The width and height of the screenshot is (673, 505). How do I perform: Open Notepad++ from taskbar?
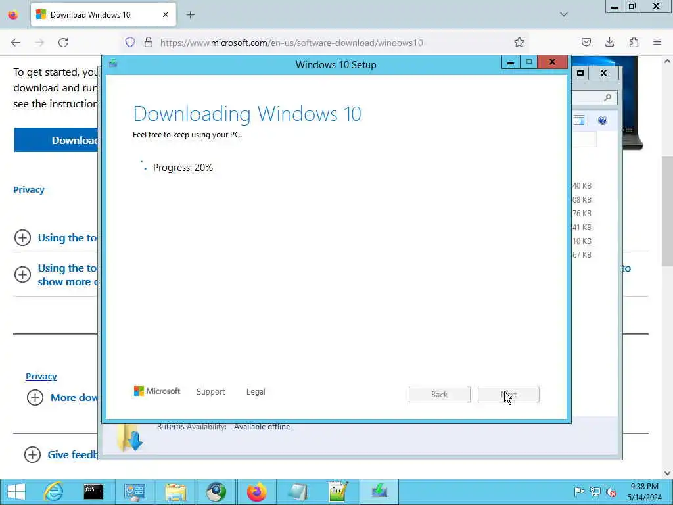(338, 492)
